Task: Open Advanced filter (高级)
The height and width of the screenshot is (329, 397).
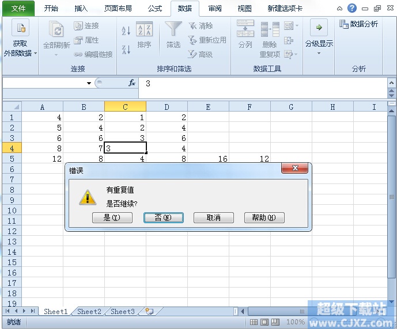Action: click(x=200, y=54)
